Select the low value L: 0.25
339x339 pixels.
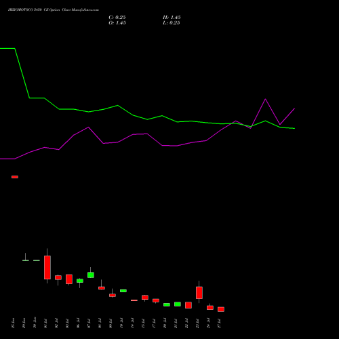(x=172, y=23)
